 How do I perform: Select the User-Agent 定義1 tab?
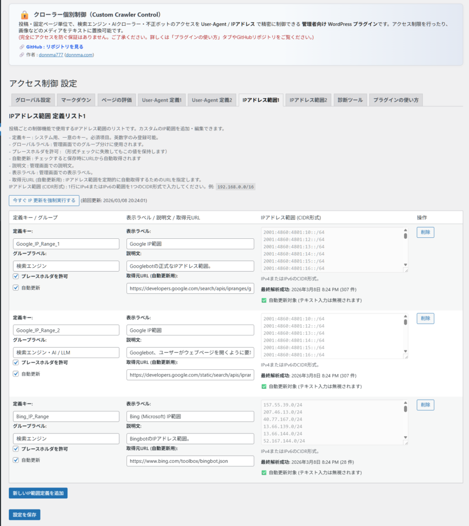pos(161,100)
